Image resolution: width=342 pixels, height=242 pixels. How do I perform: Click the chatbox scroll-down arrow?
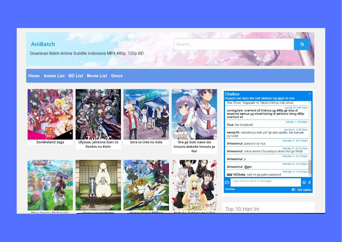tap(309, 176)
